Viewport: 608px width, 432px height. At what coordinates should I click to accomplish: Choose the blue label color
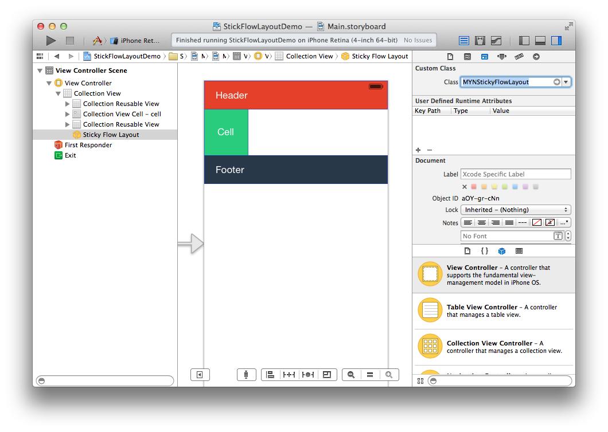pos(515,187)
